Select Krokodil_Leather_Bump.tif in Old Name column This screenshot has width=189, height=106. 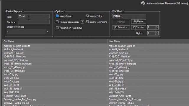17,46
